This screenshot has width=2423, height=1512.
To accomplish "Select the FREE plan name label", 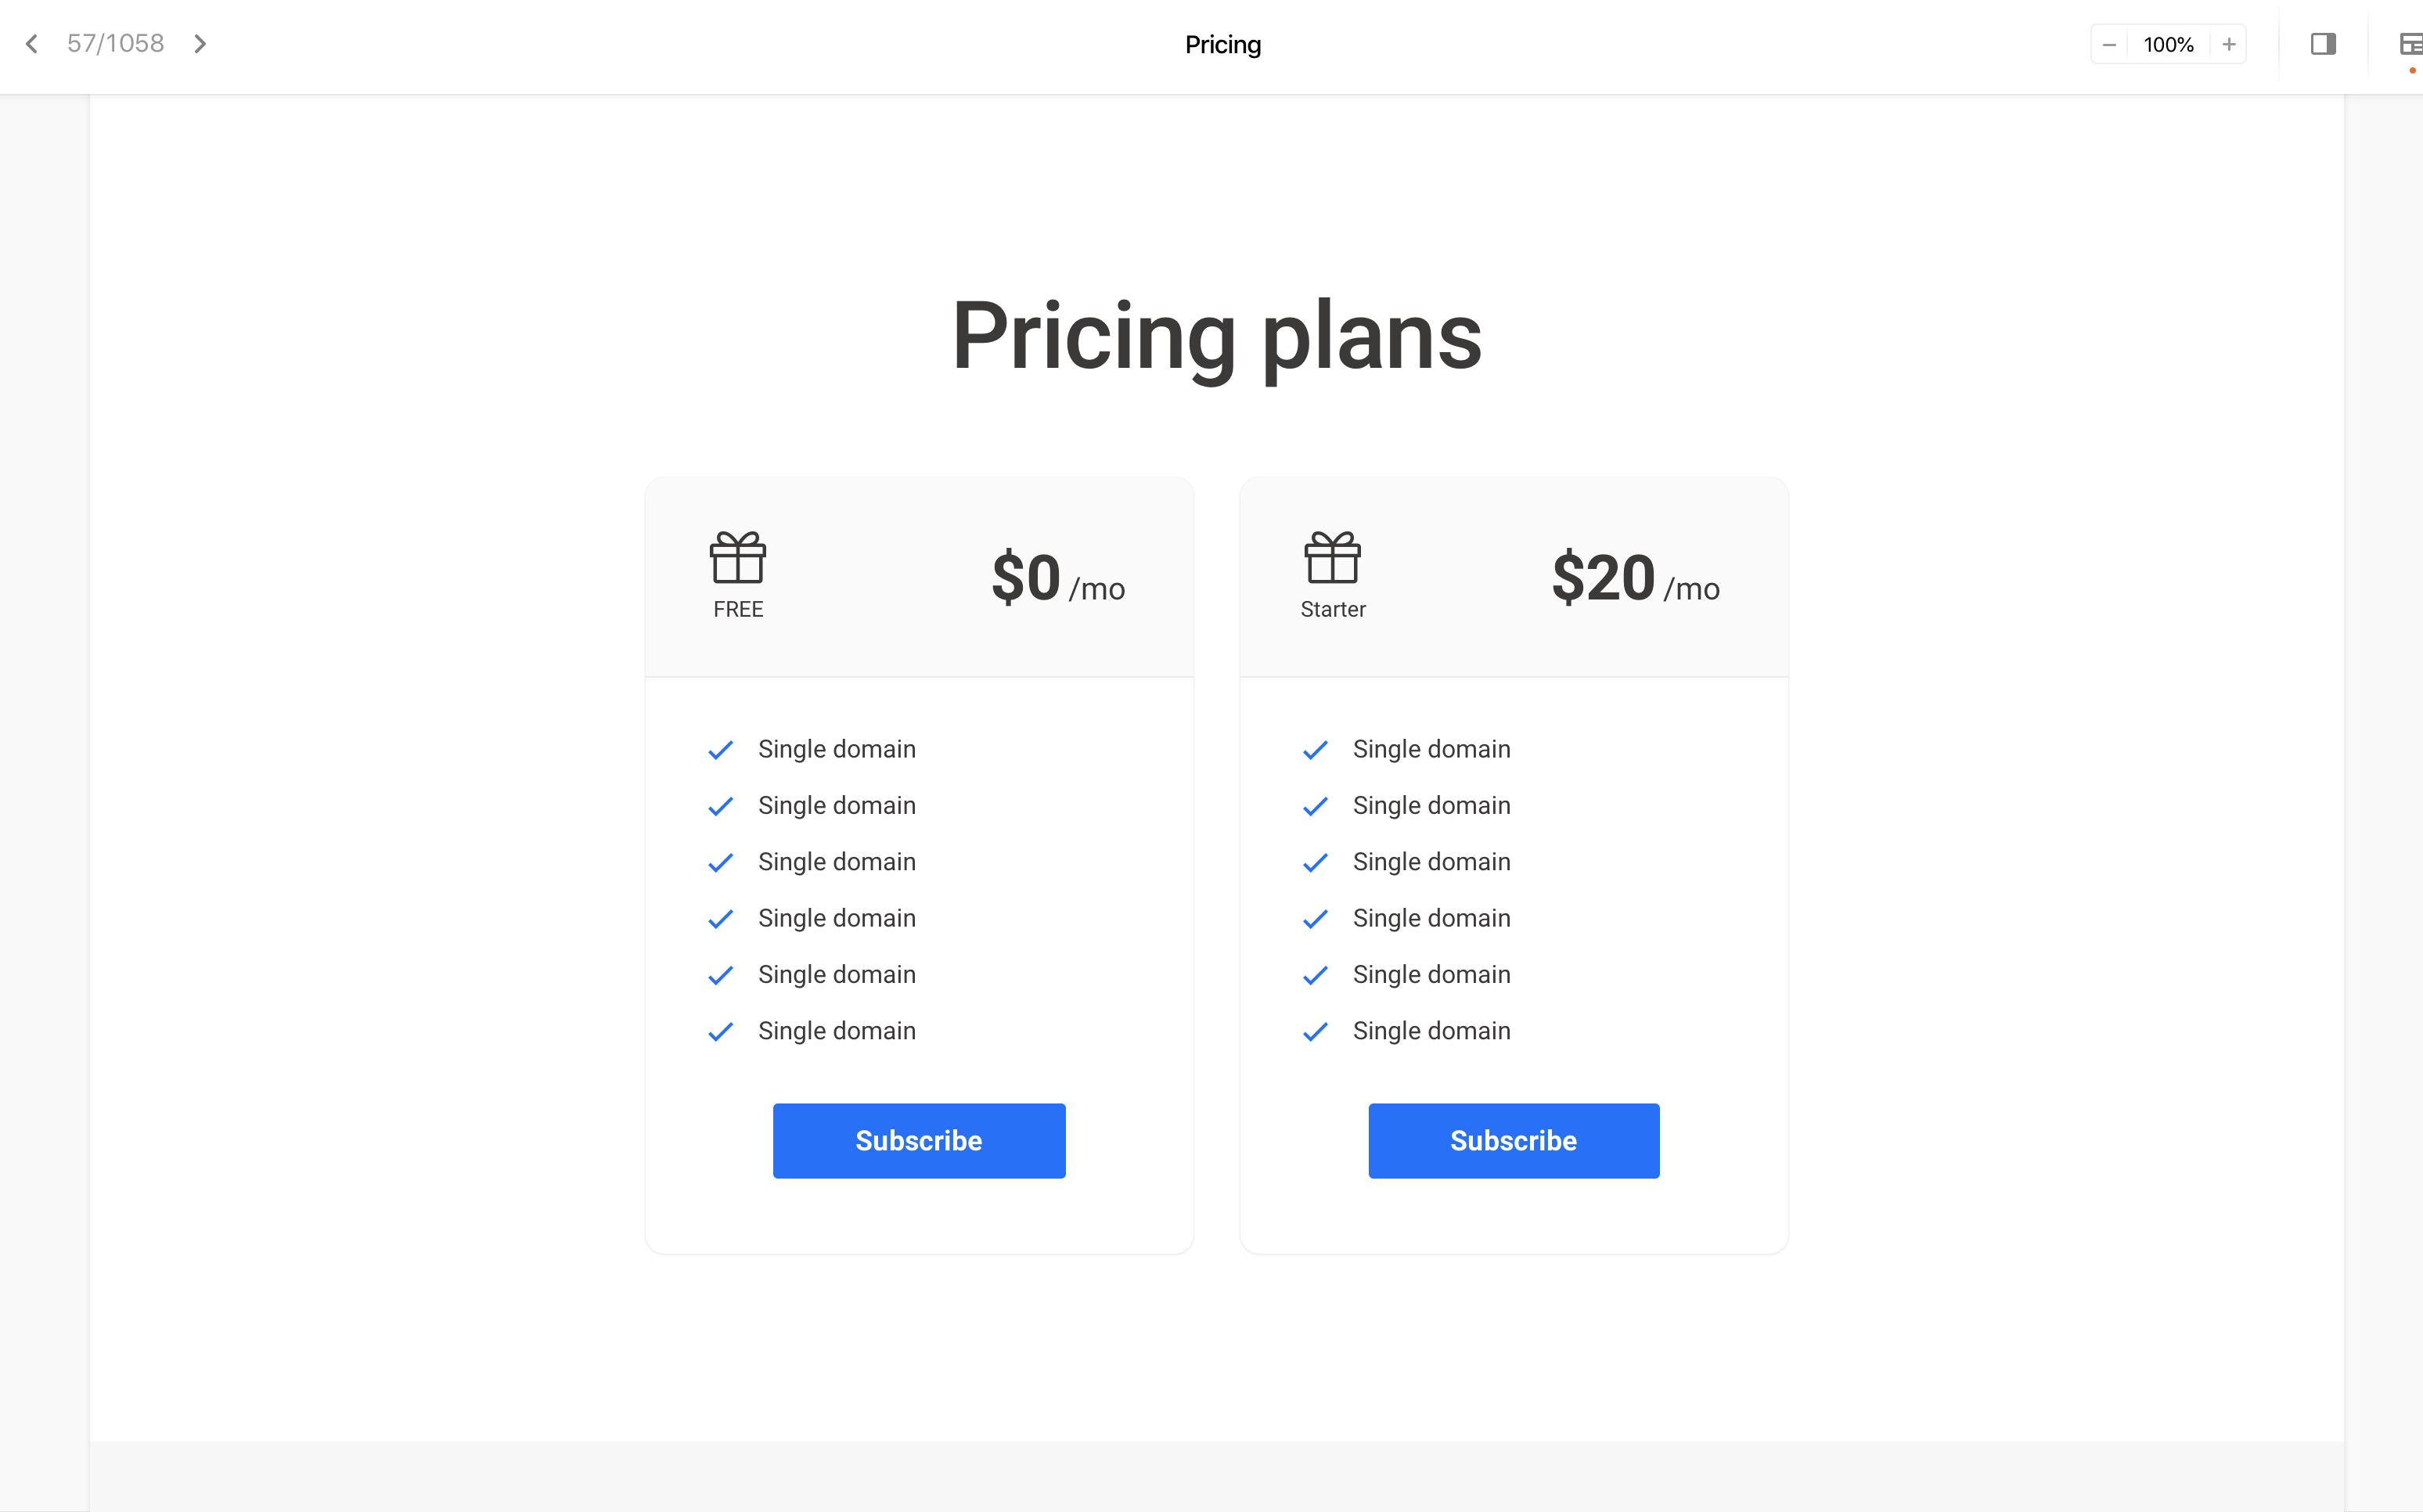I will click(738, 609).
